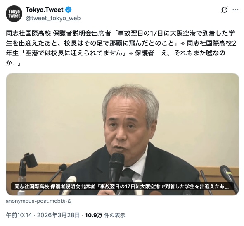This screenshot has width=244, height=226.
Task: Click the 保護者「え、それもまた嘘なの quote text
Action: coord(180,53)
